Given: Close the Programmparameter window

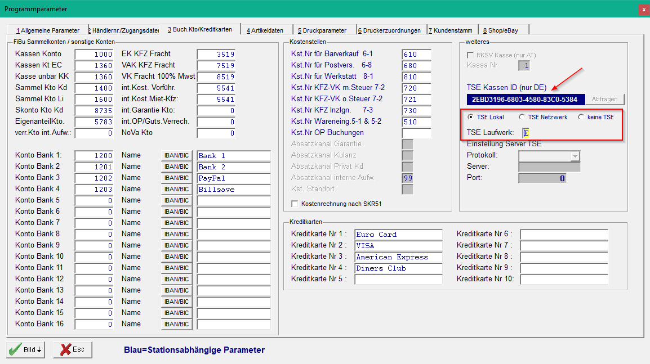Looking at the screenshot, I should click(644, 9).
